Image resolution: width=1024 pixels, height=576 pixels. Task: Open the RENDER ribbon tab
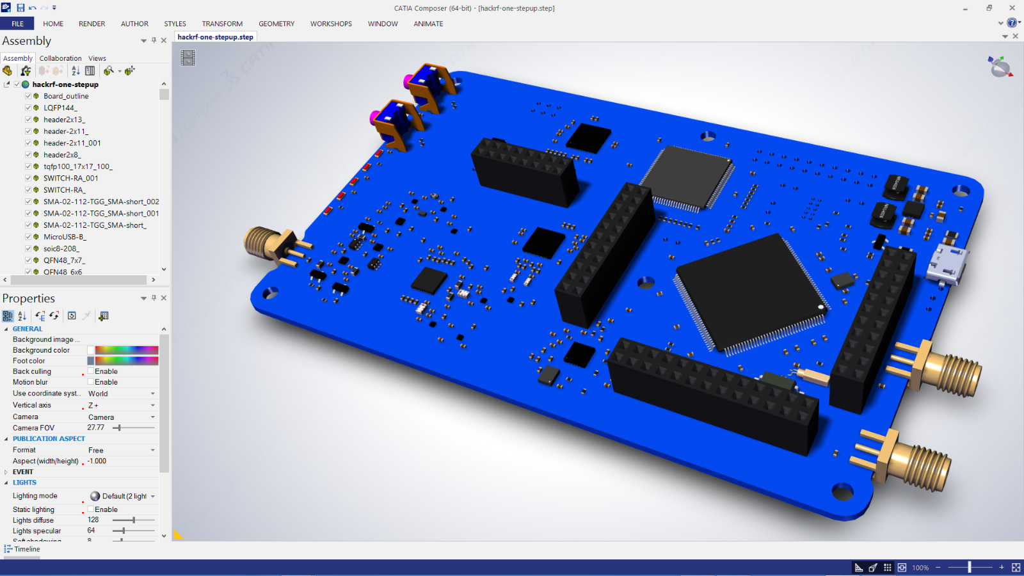(92, 24)
